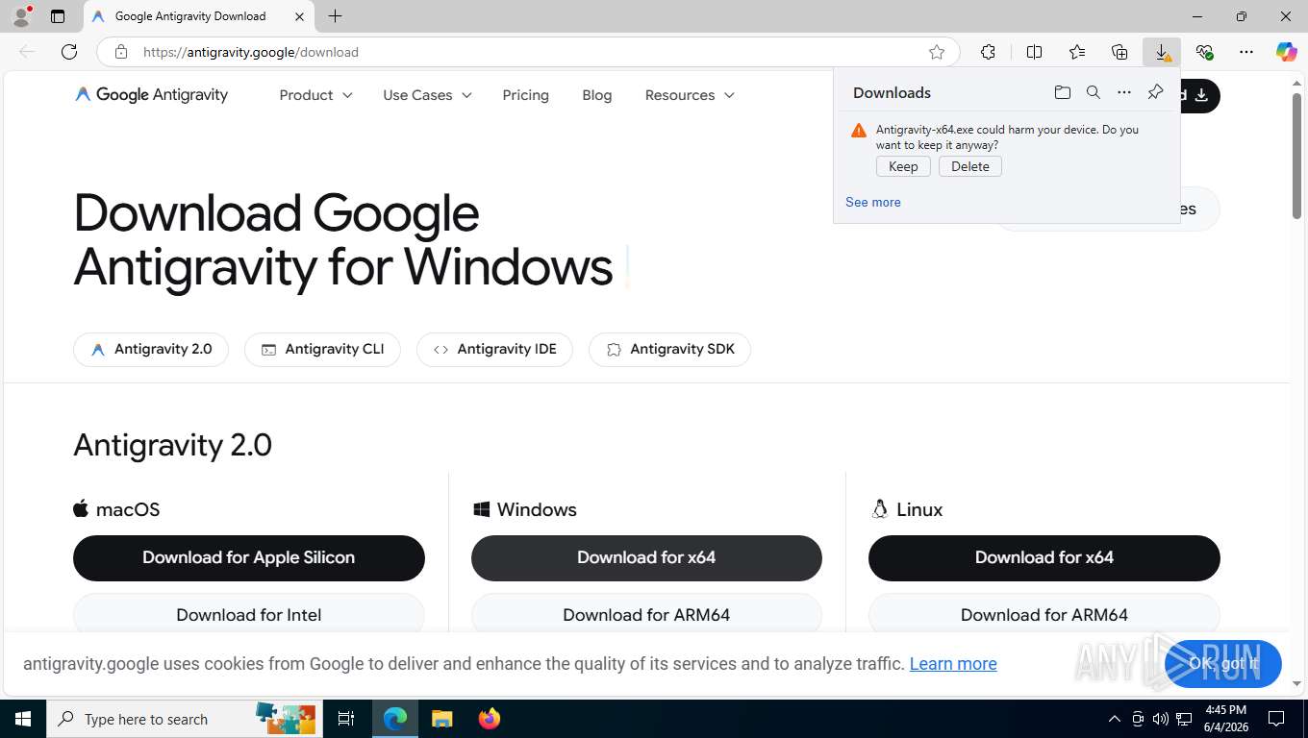Reload the page with refresh icon
The width and height of the screenshot is (1308, 738).
pos(69,52)
